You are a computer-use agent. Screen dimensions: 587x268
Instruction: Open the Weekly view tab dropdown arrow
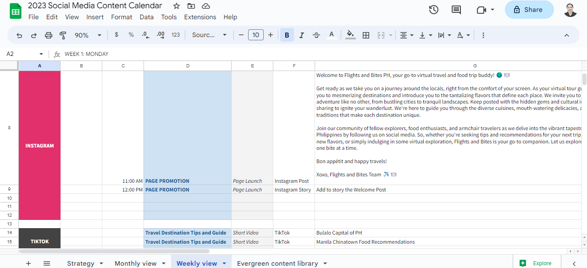pyautogui.click(x=224, y=263)
